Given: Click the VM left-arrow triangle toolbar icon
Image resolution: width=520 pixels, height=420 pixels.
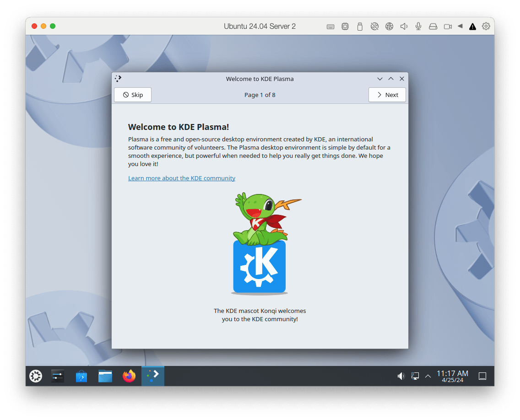Looking at the screenshot, I should (460, 26).
